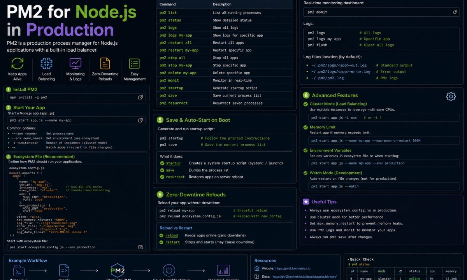Click the pm2 reload ecosystem.config.js command
Image resolution: width=467 pixels, height=280 pixels.
click(x=190, y=216)
